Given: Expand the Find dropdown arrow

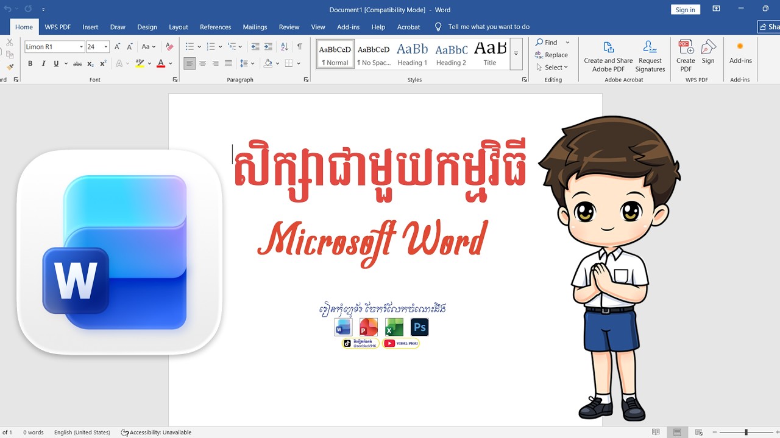Looking at the screenshot, I should pos(567,43).
